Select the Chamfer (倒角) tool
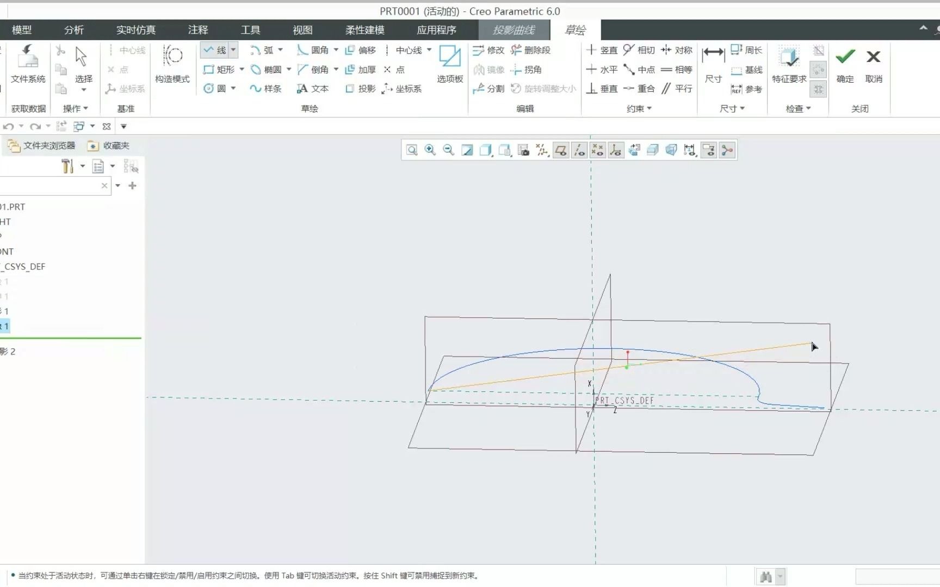This screenshot has width=940, height=587. click(313, 70)
